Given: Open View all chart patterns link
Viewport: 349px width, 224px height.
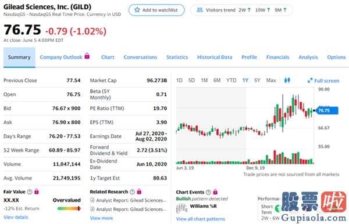Looking at the screenshot, I should point(201,219).
